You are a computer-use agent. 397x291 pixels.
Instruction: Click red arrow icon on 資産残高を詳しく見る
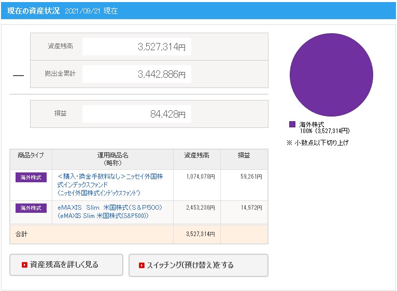coord(24,265)
